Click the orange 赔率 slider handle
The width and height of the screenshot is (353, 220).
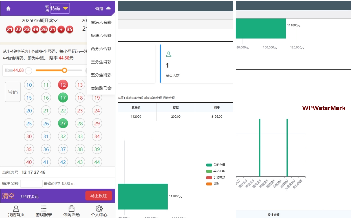pos(64,71)
